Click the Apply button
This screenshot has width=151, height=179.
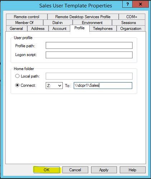[x=104, y=170]
